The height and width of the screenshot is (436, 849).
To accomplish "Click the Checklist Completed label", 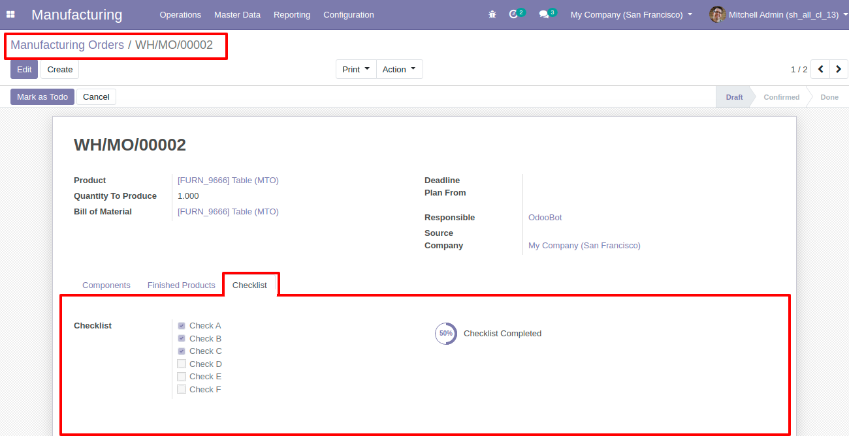I will coord(502,333).
